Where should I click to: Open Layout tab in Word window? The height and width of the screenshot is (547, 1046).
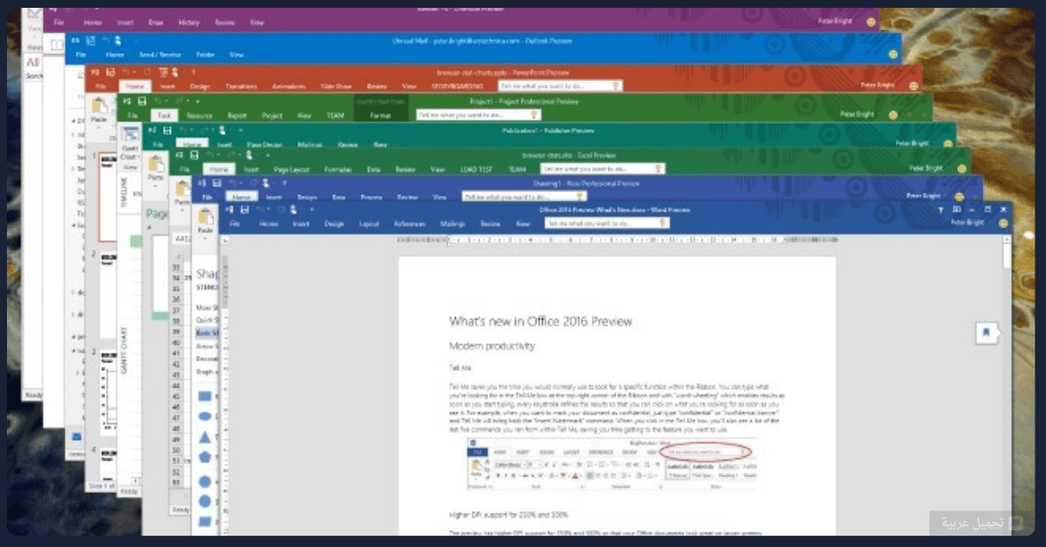coord(370,224)
